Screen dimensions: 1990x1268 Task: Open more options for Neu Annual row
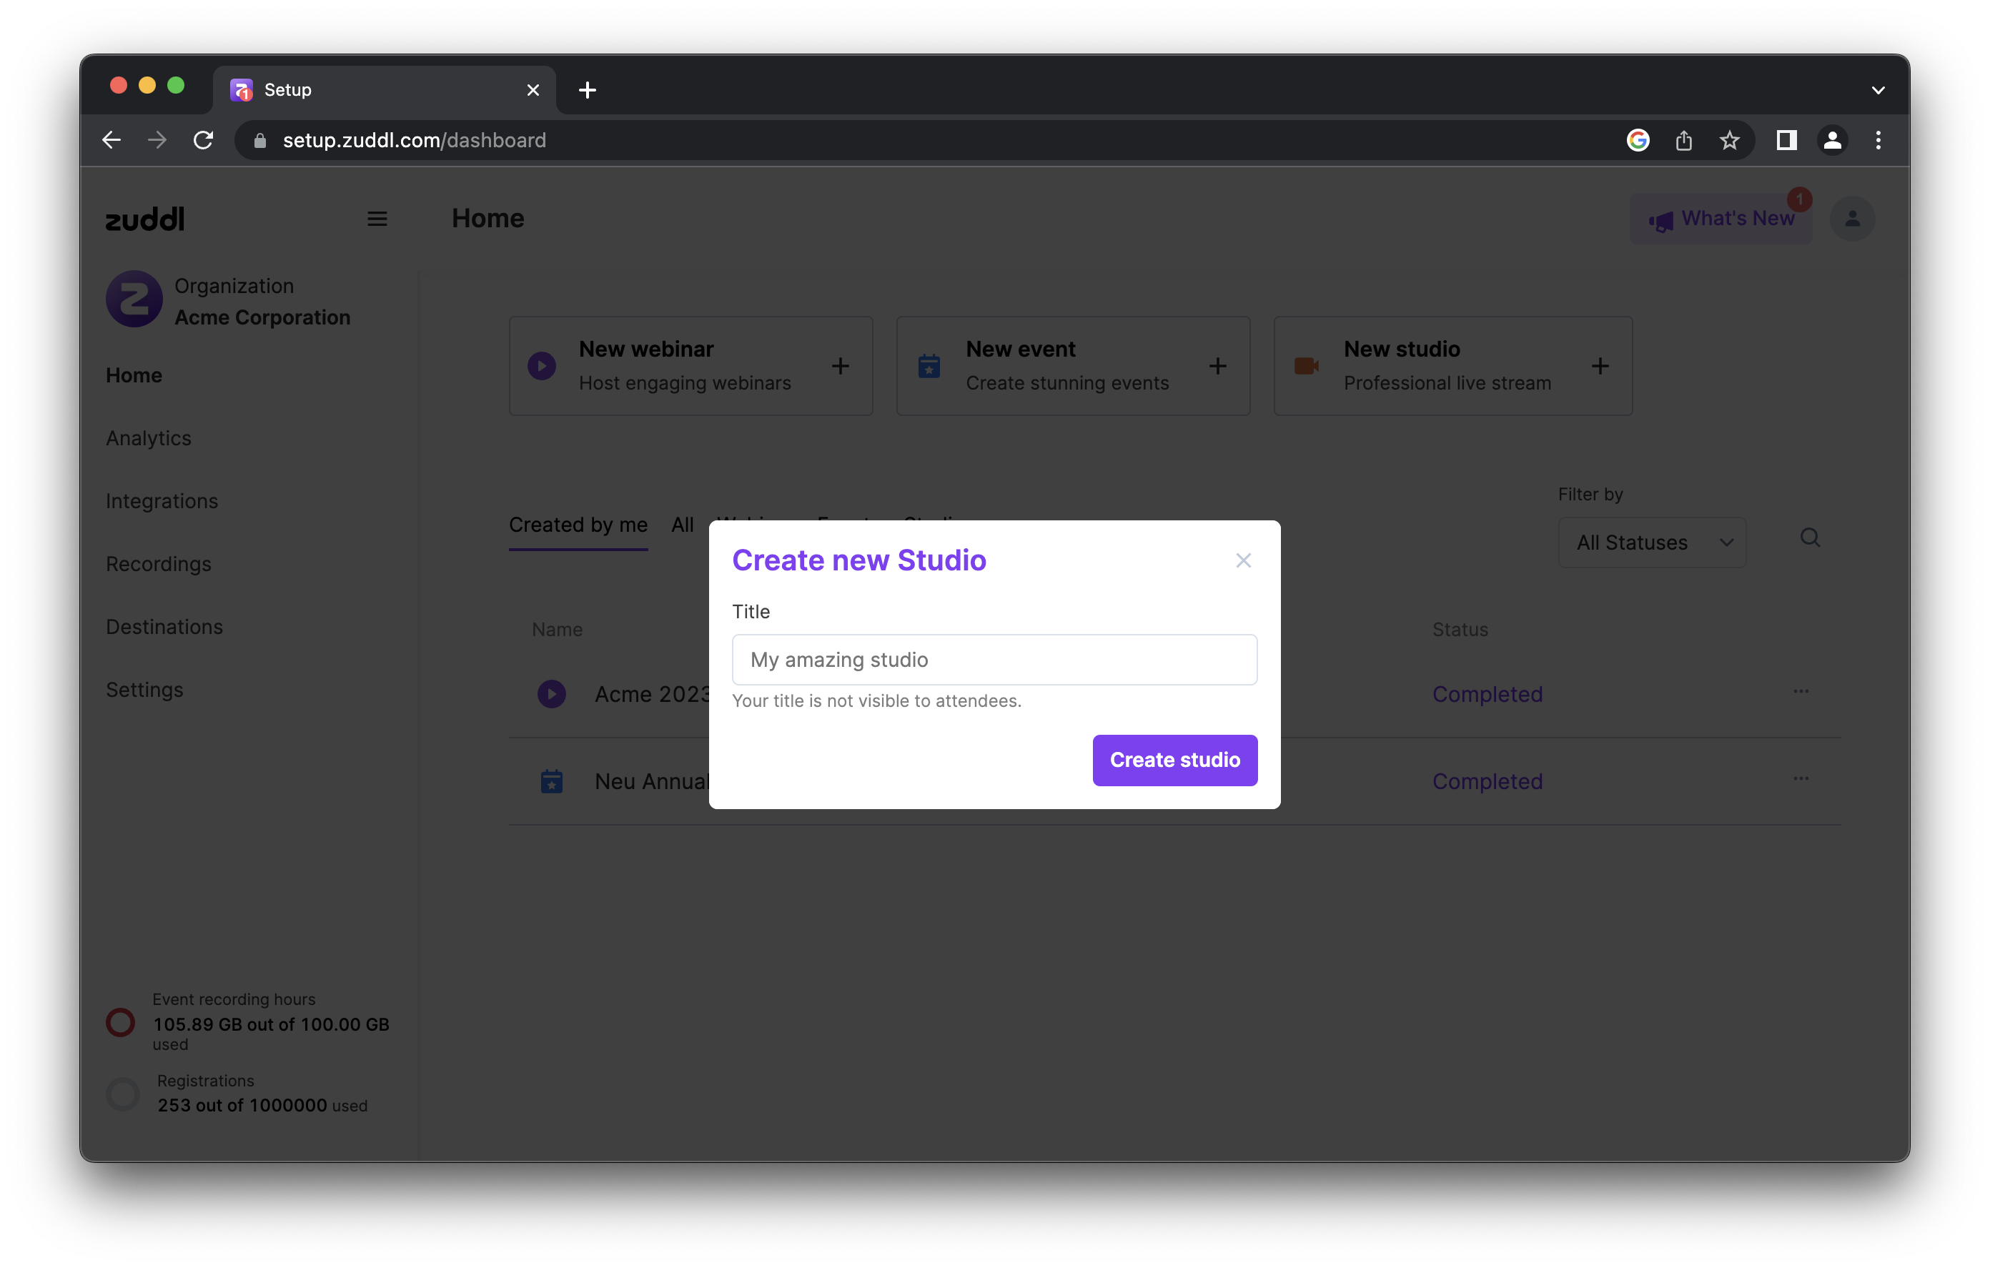(x=1801, y=778)
